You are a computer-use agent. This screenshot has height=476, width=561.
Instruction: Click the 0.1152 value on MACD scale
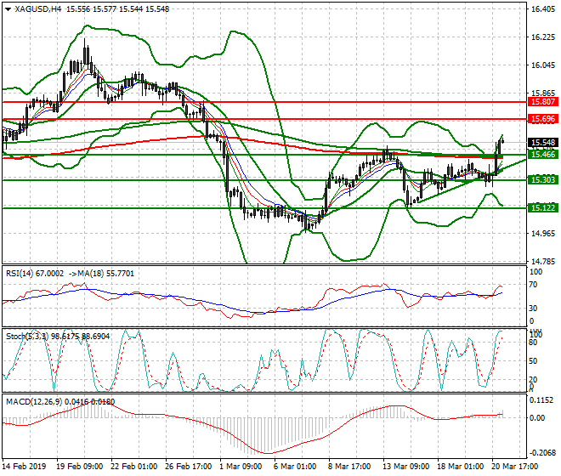541,399
